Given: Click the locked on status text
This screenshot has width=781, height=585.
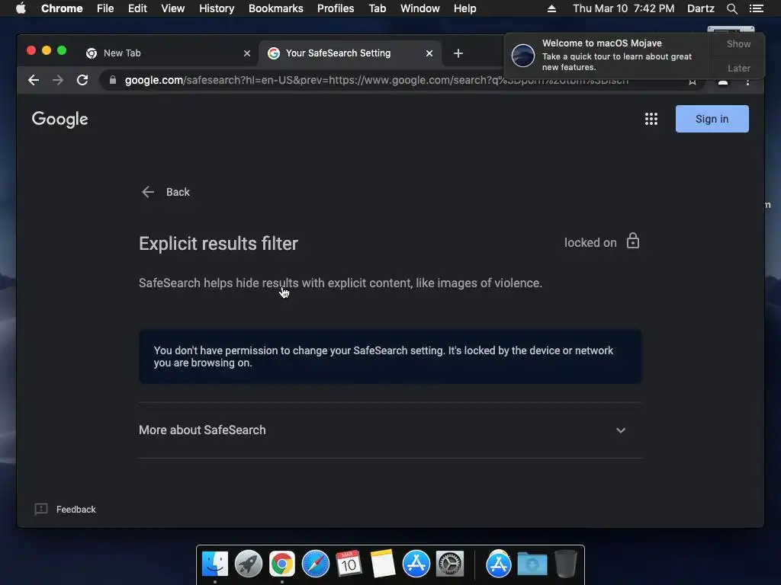Looking at the screenshot, I should tap(590, 243).
